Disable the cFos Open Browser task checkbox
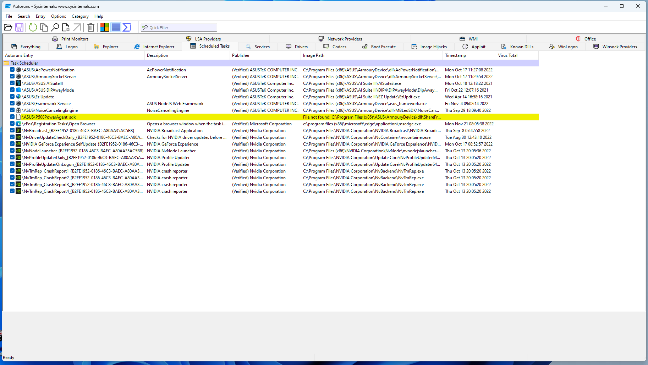 coord(12,124)
